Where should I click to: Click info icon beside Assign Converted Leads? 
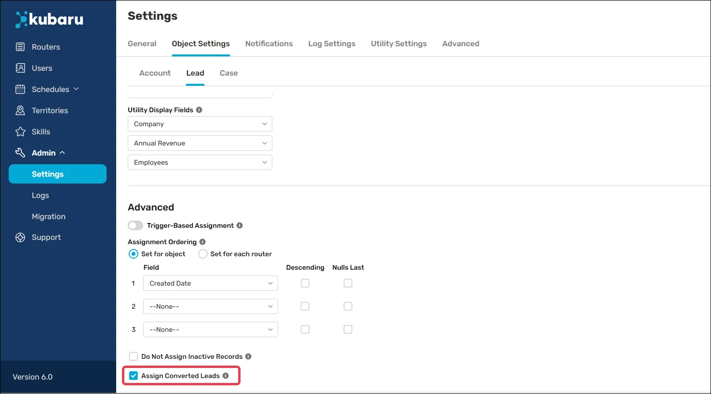pos(226,376)
